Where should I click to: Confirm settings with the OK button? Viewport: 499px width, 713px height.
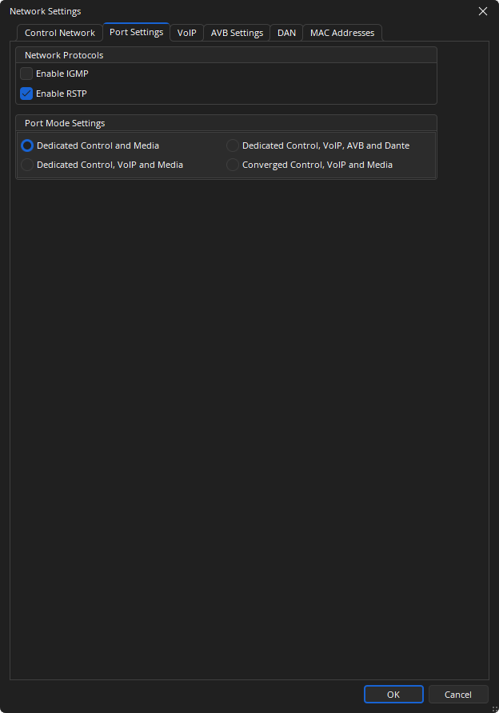click(393, 695)
